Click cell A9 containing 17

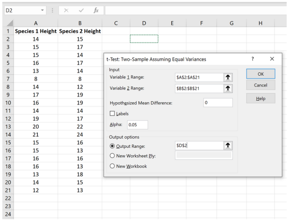[x=35, y=95]
